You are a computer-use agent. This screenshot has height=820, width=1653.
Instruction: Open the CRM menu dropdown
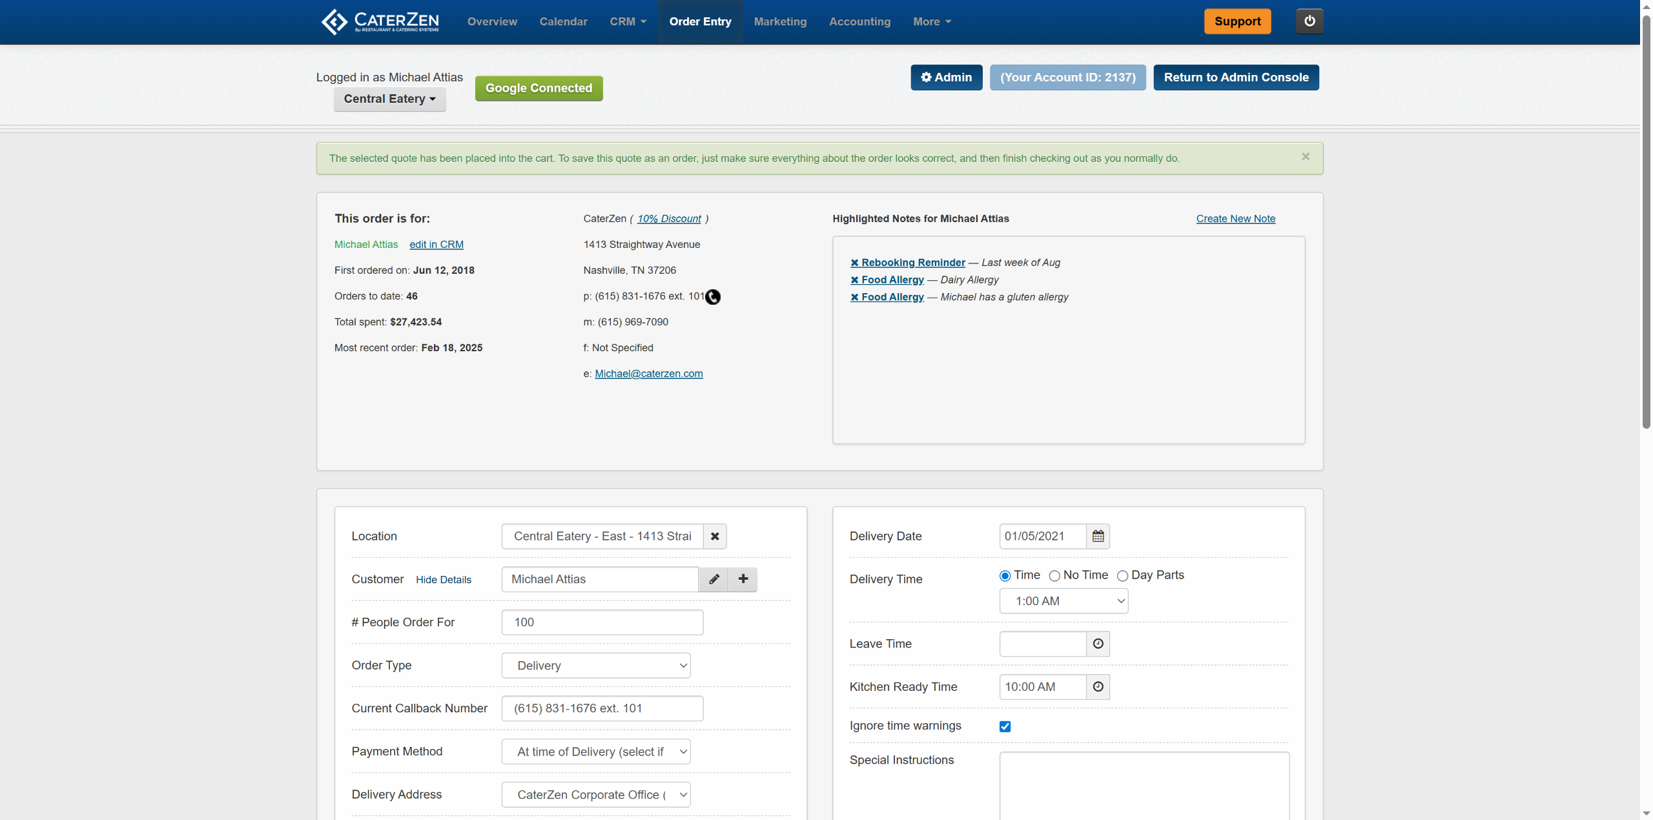(628, 22)
